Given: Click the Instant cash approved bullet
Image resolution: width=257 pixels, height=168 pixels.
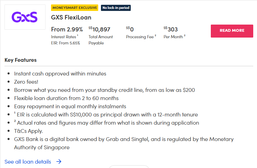Looking at the screenshot, I should click(60, 73).
